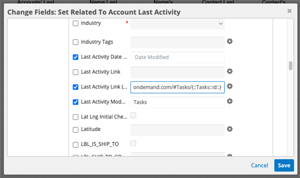The width and height of the screenshot is (300, 178).
Task: Open gear options for Last Activity Link
Action: coord(230,71)
